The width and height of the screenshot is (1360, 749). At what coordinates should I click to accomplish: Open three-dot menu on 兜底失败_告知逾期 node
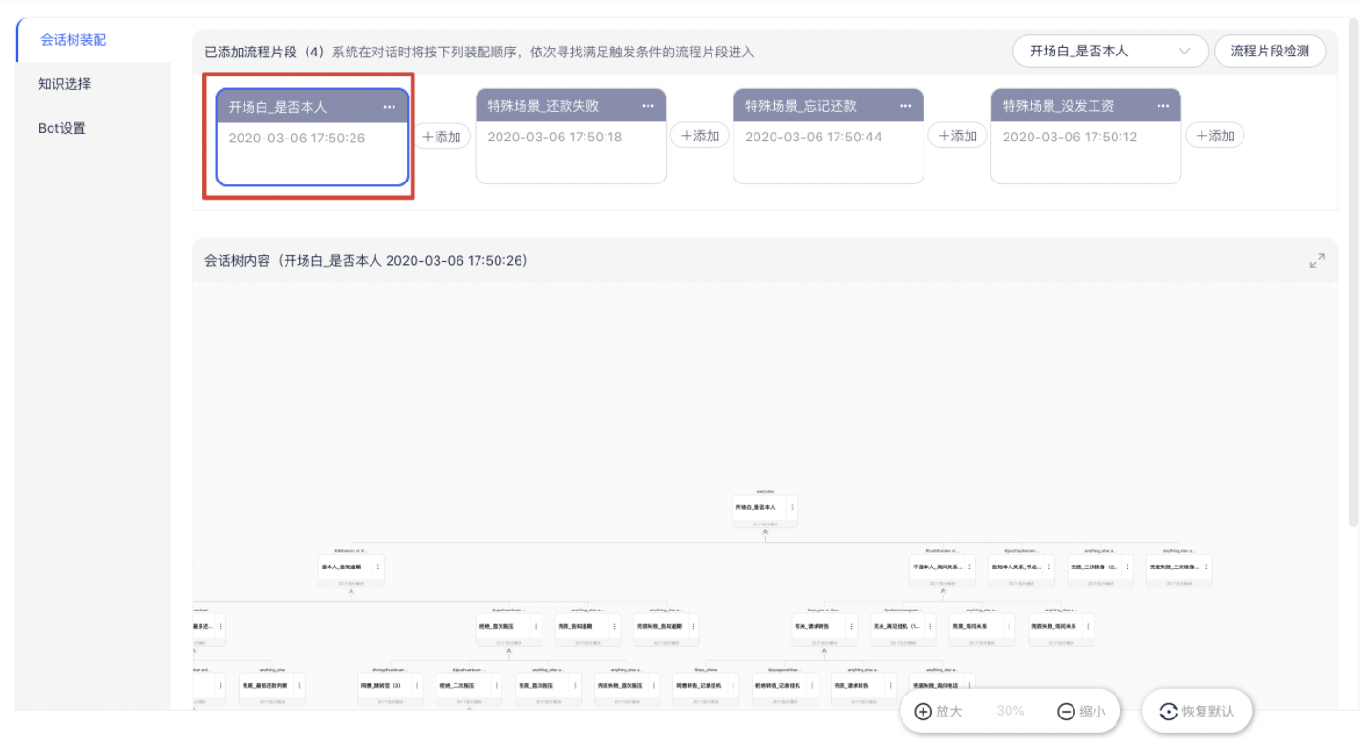coord(693,627)
